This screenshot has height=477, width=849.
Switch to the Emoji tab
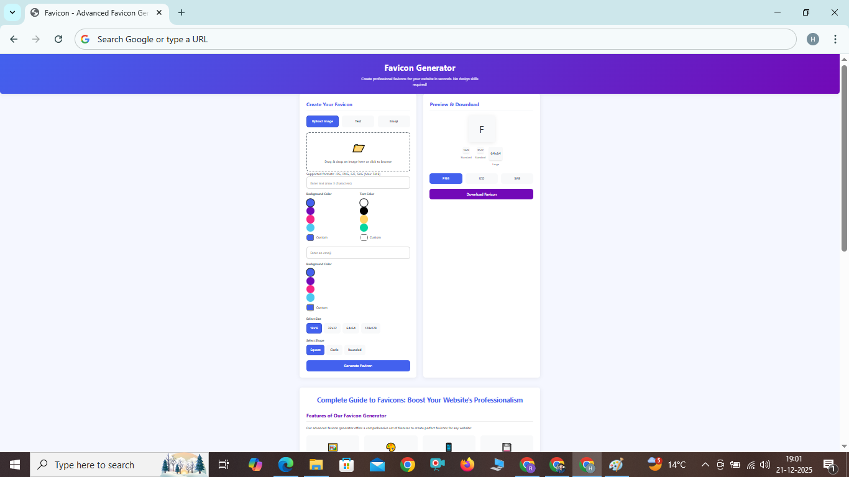(393, 121)
